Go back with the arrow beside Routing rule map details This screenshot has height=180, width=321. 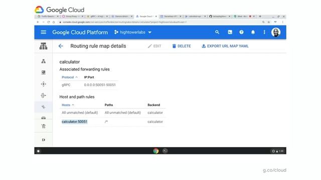tap(61, 46)
